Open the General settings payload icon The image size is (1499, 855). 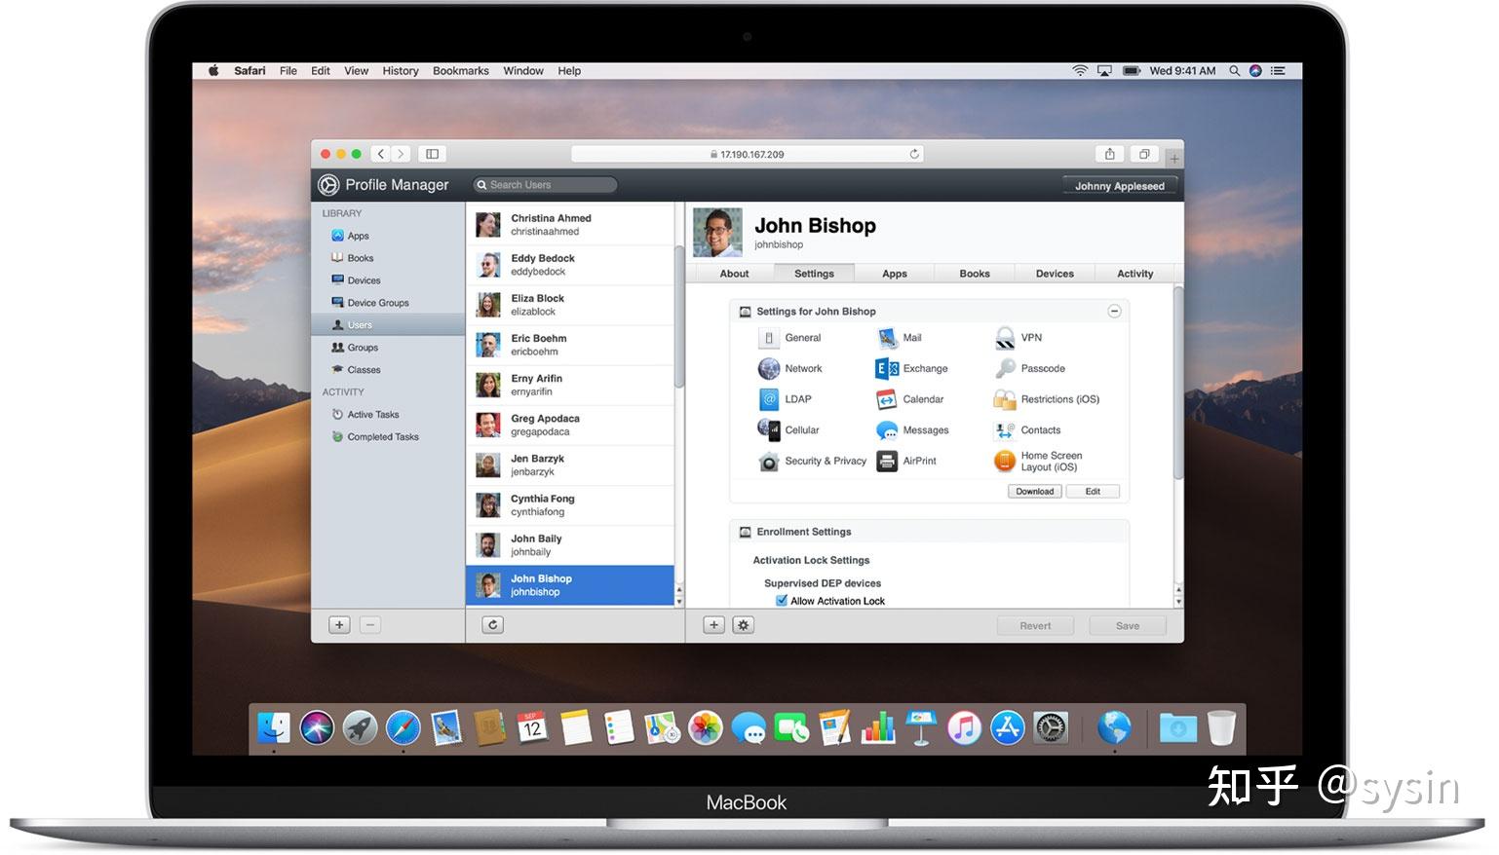[769, 338]
